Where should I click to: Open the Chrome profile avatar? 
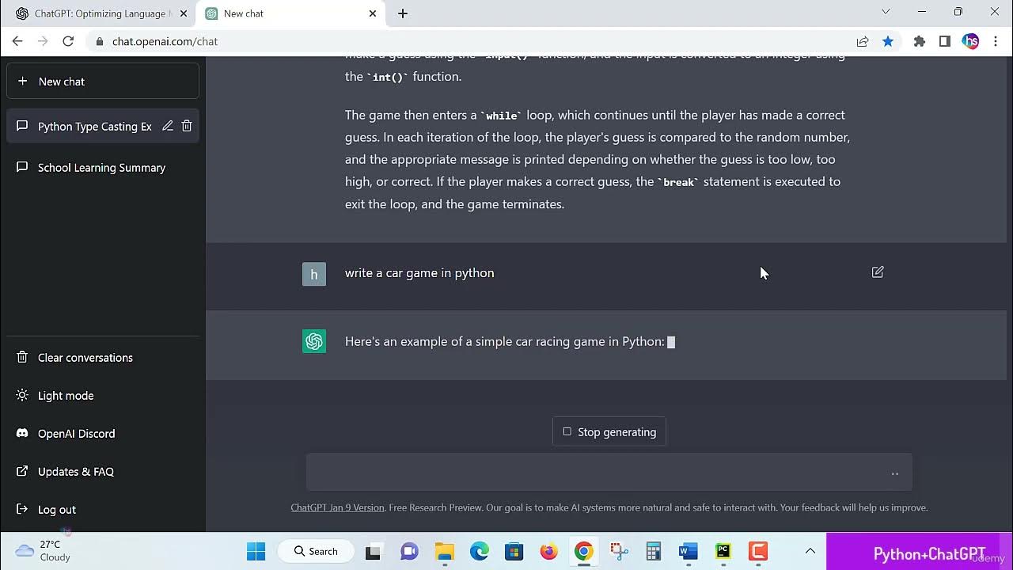[970, 41]
